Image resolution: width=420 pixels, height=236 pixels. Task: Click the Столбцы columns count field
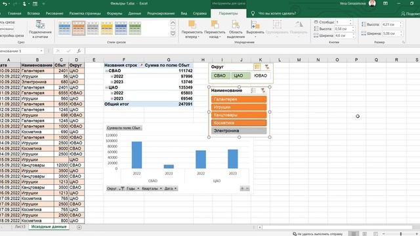[x=342, y=22]
